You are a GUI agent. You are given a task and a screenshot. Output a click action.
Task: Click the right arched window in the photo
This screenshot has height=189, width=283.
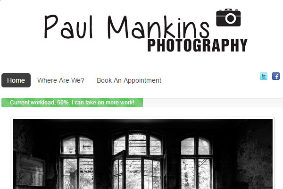tap(197, 161)
